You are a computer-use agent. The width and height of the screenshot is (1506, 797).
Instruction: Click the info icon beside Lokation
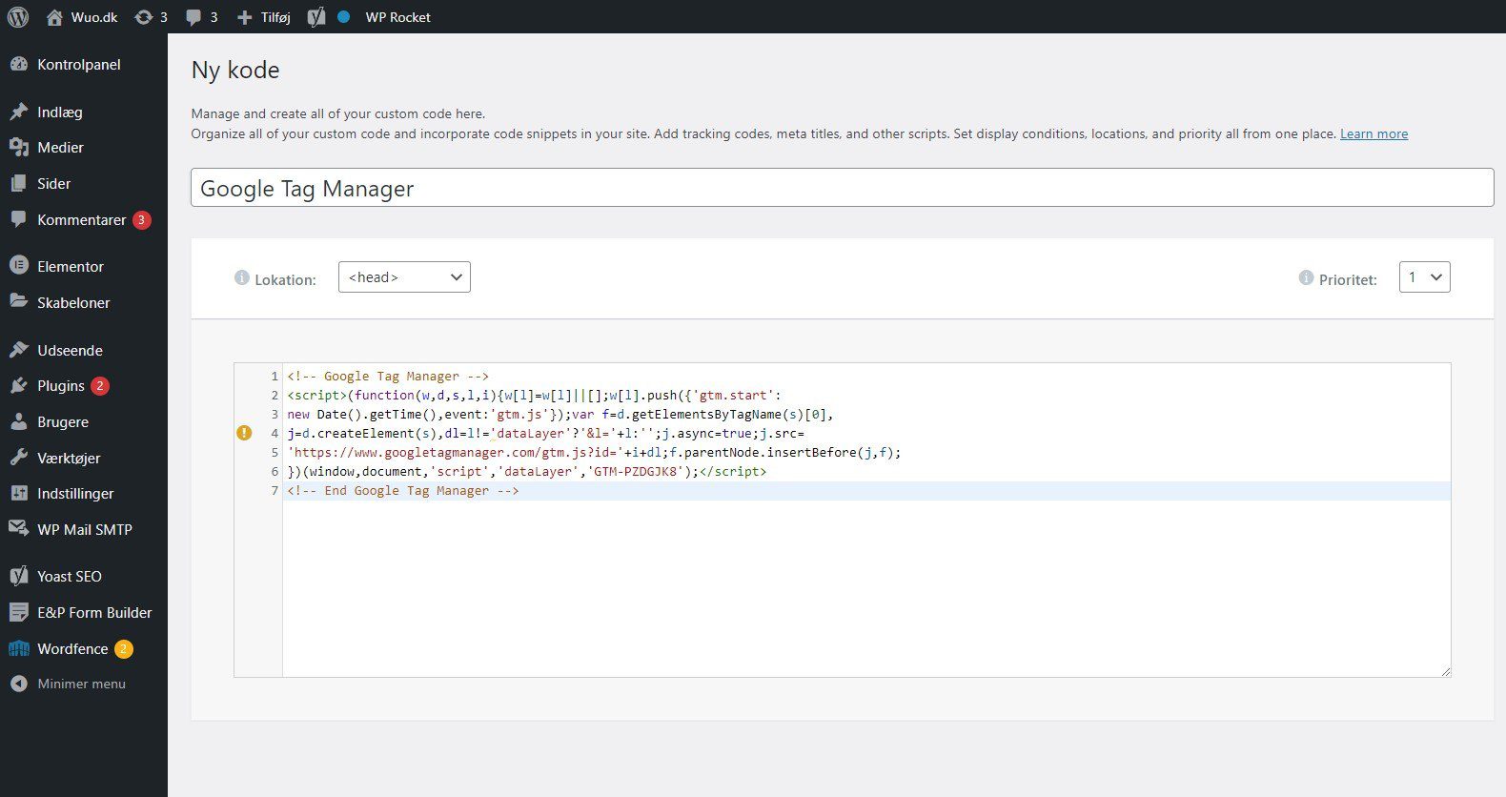(242, 277)
